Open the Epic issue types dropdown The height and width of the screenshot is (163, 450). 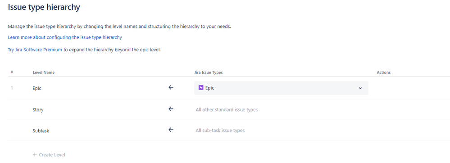[281, 88]
